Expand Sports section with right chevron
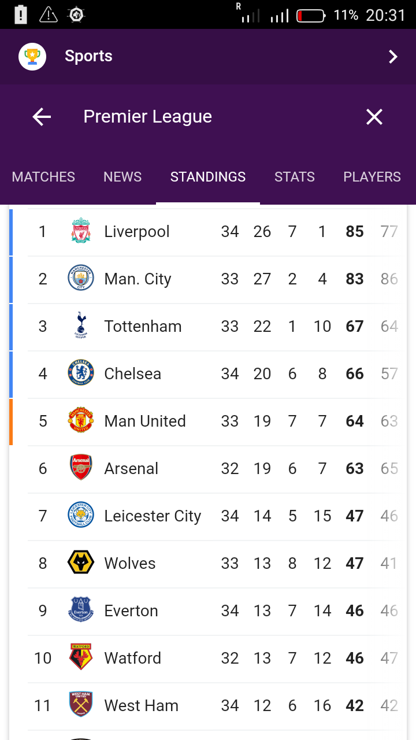Image resolution: width=416 pixels, height=740 pixels. point(393,57)
